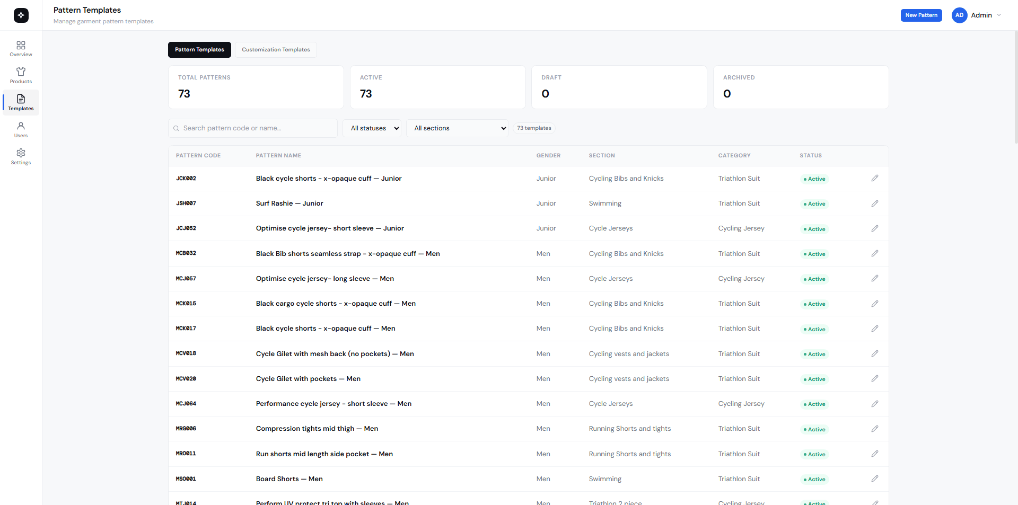The height and width of the screenshot is (505, 1018).
Task: Open the All statuses filter dropdown
Action: tap(372, 128)
